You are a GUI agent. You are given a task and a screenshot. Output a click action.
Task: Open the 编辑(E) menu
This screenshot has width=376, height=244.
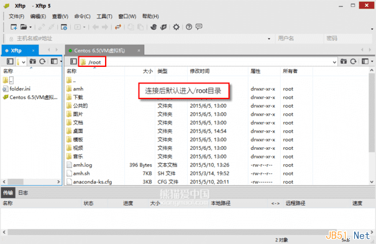[x=38, y=16]
